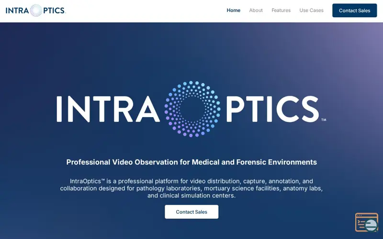Go to the About page

tap(256, 10)
